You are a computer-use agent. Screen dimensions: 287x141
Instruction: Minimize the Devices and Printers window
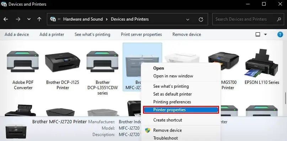[248, 4]
